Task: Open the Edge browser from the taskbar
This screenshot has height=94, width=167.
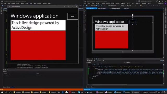Action: [63, 92]
